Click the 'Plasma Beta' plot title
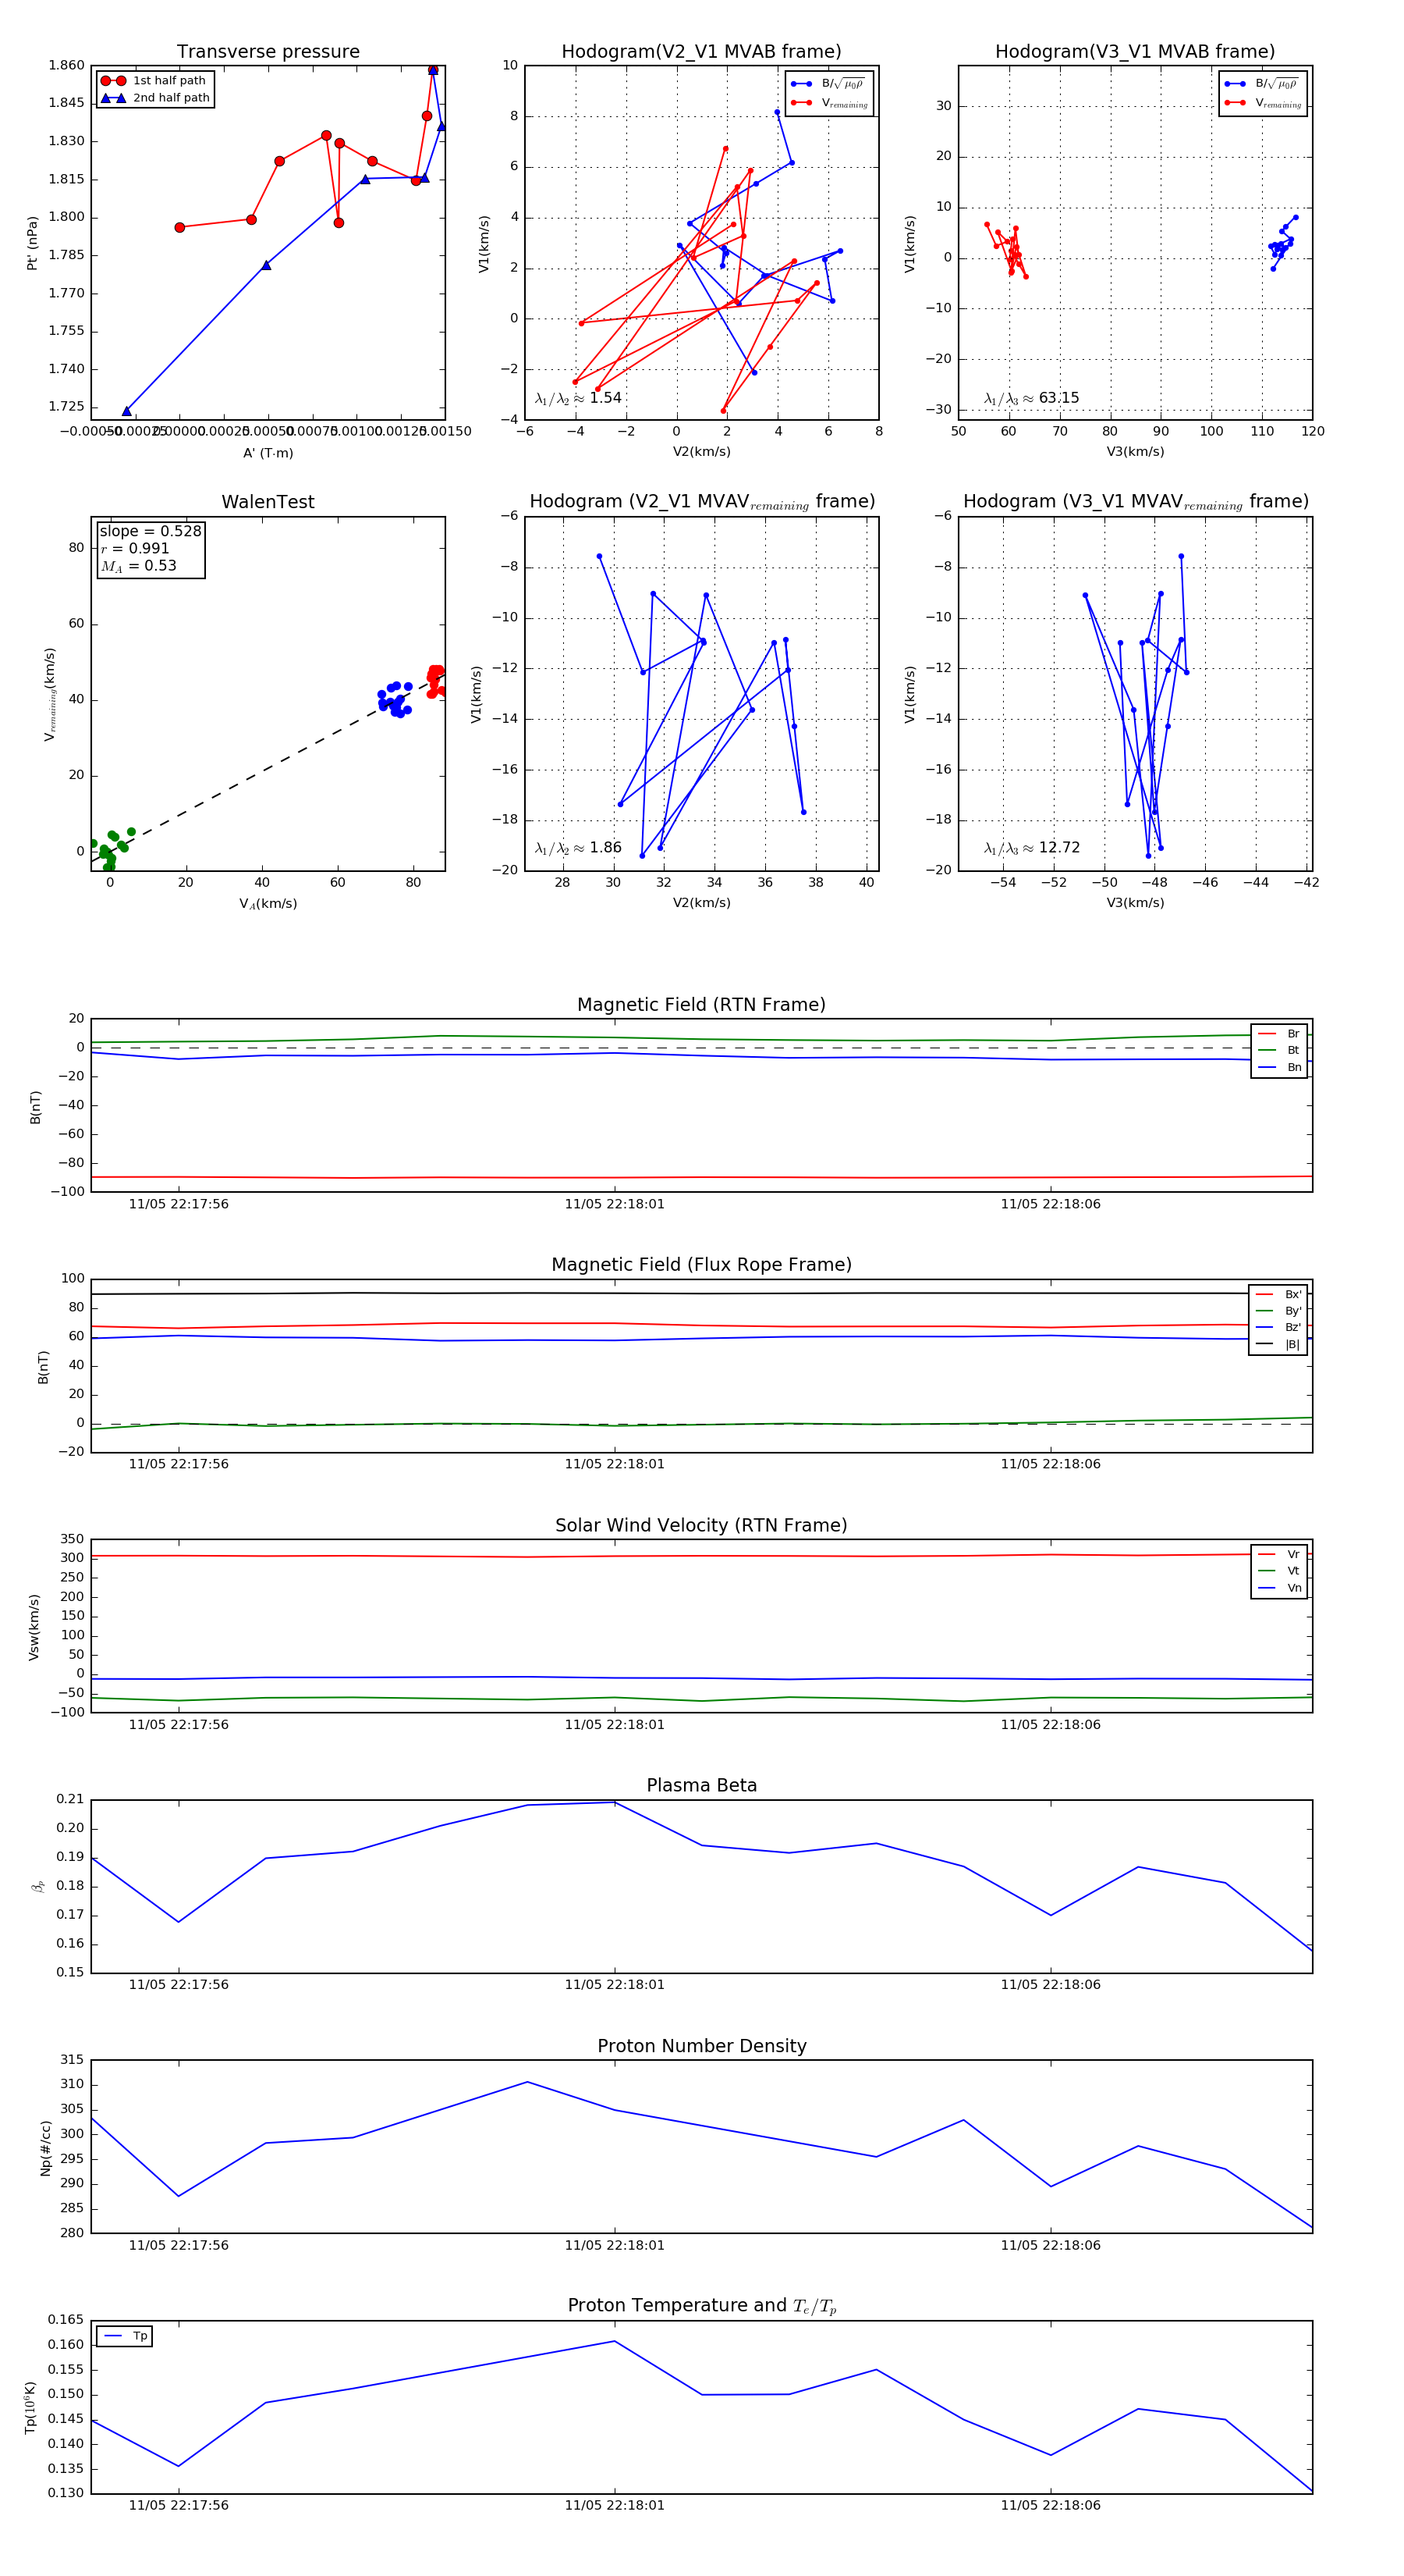The width and height of the screenshot is (1404, 2576). [701, 1786]
